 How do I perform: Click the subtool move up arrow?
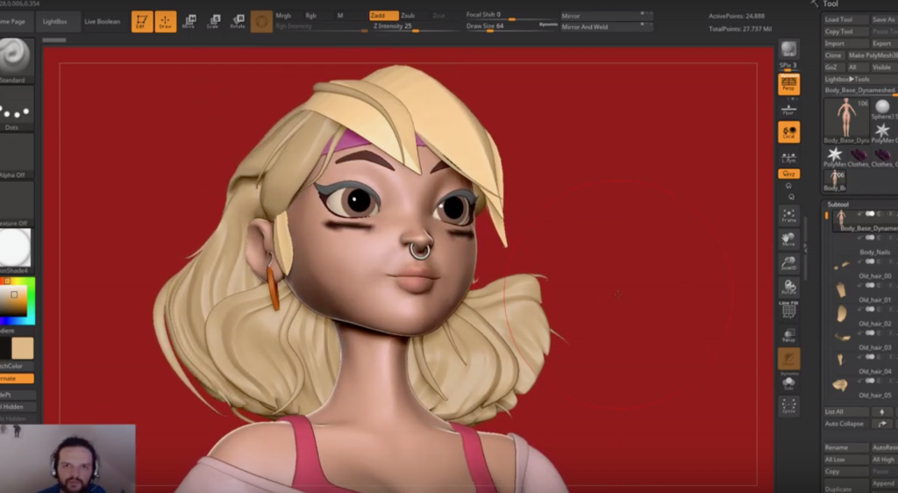(882, 411)
